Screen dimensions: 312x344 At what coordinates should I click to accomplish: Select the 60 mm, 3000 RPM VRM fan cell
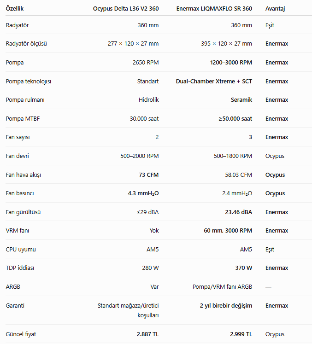228,231
